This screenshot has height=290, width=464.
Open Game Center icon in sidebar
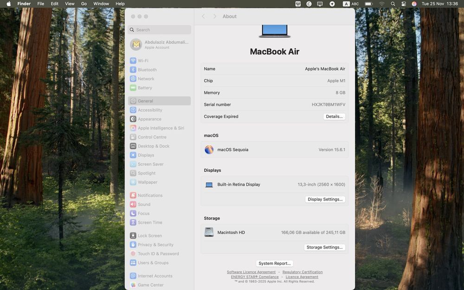[x=133, y=285]
